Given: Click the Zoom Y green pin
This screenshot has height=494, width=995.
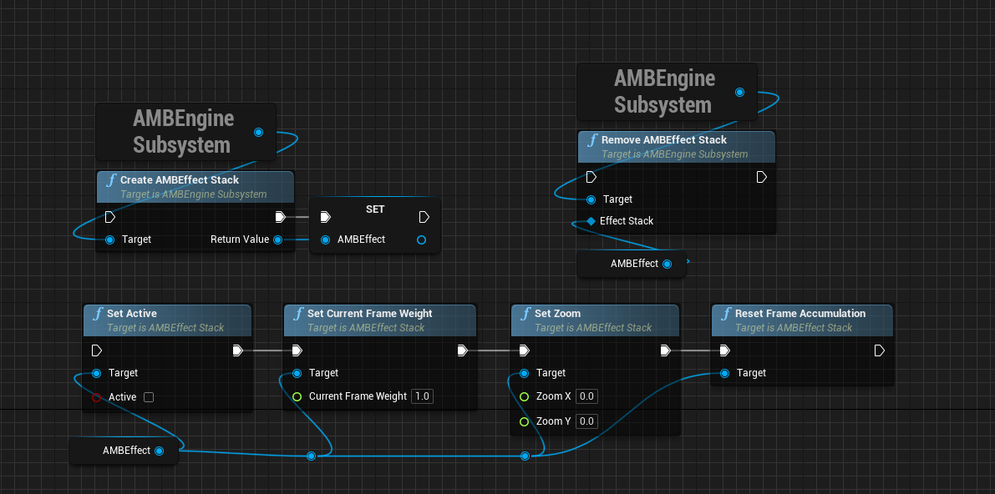Looking at the screenshot, I should tap(524, 421).
